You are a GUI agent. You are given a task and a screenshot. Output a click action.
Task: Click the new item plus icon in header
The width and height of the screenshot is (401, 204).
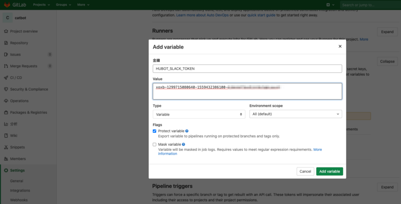tap(328, 5)
